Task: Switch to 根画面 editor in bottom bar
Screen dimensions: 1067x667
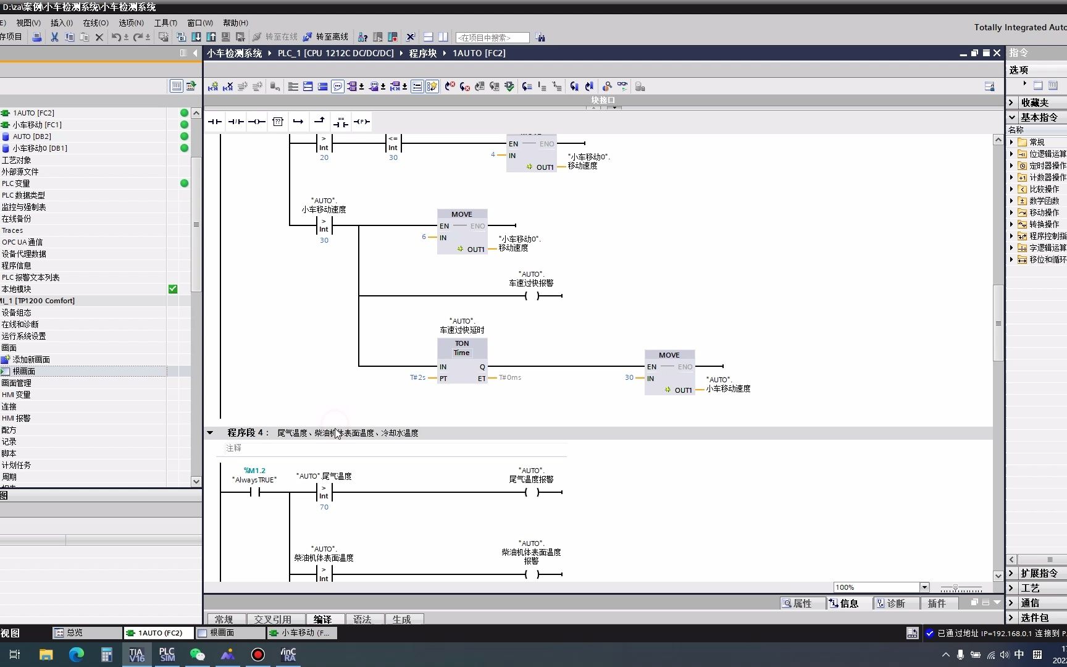Action: 230,632
